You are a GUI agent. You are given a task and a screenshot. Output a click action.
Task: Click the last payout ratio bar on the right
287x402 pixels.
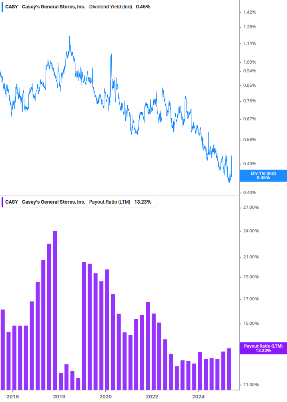229,369
